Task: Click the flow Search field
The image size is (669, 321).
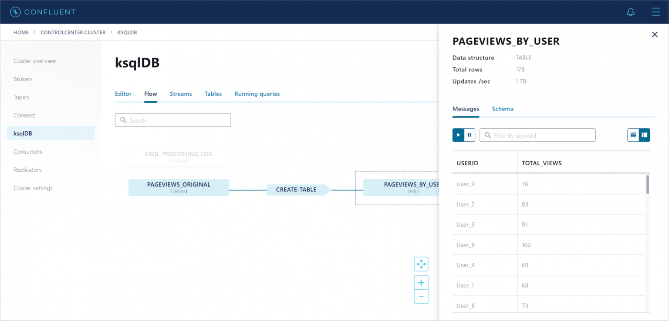Action: click(173, 120)
